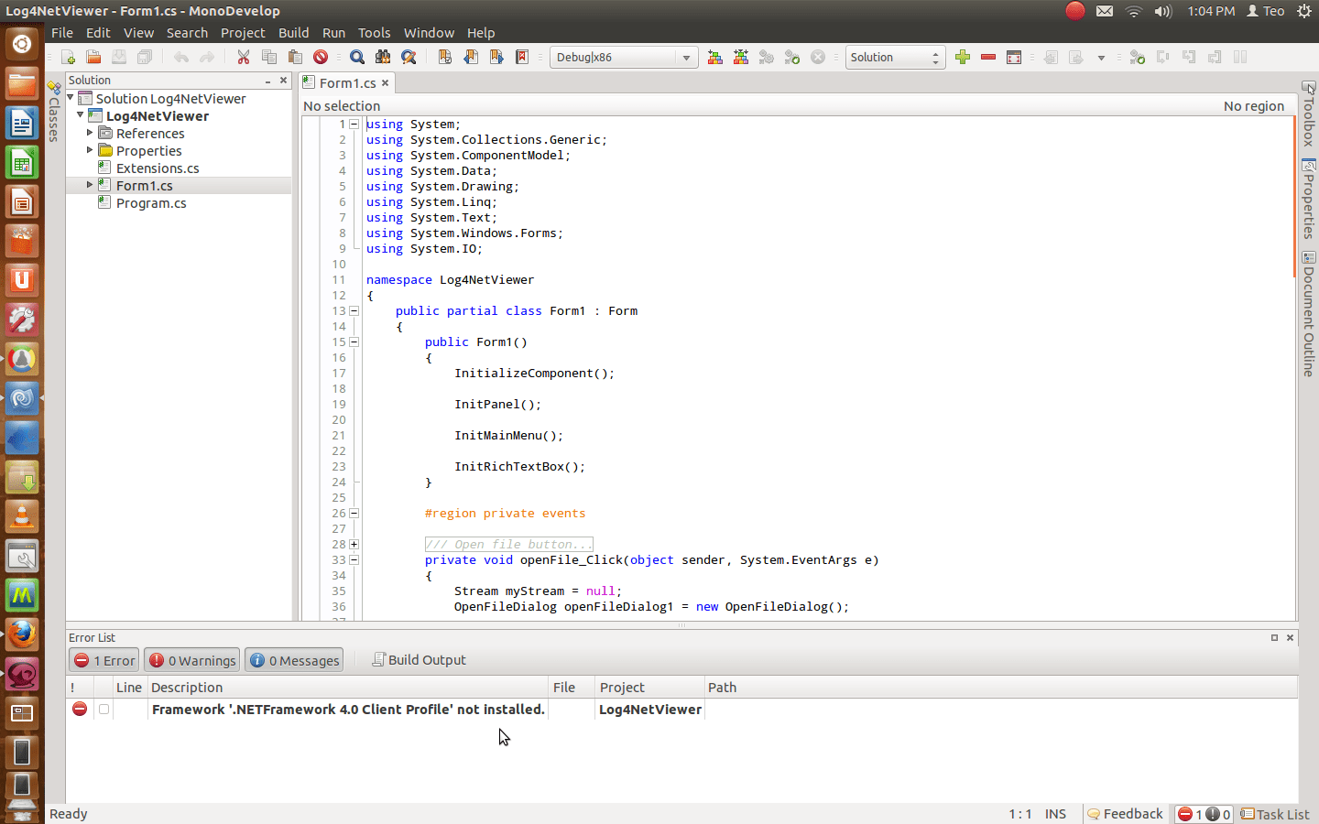This screenshot has height=824, width=1319.
Task: Fold openFile_Click method at line 33
Action: click(354, 560)
